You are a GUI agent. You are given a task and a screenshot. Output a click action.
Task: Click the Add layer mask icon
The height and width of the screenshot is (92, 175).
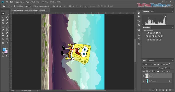tap(157, 90)
